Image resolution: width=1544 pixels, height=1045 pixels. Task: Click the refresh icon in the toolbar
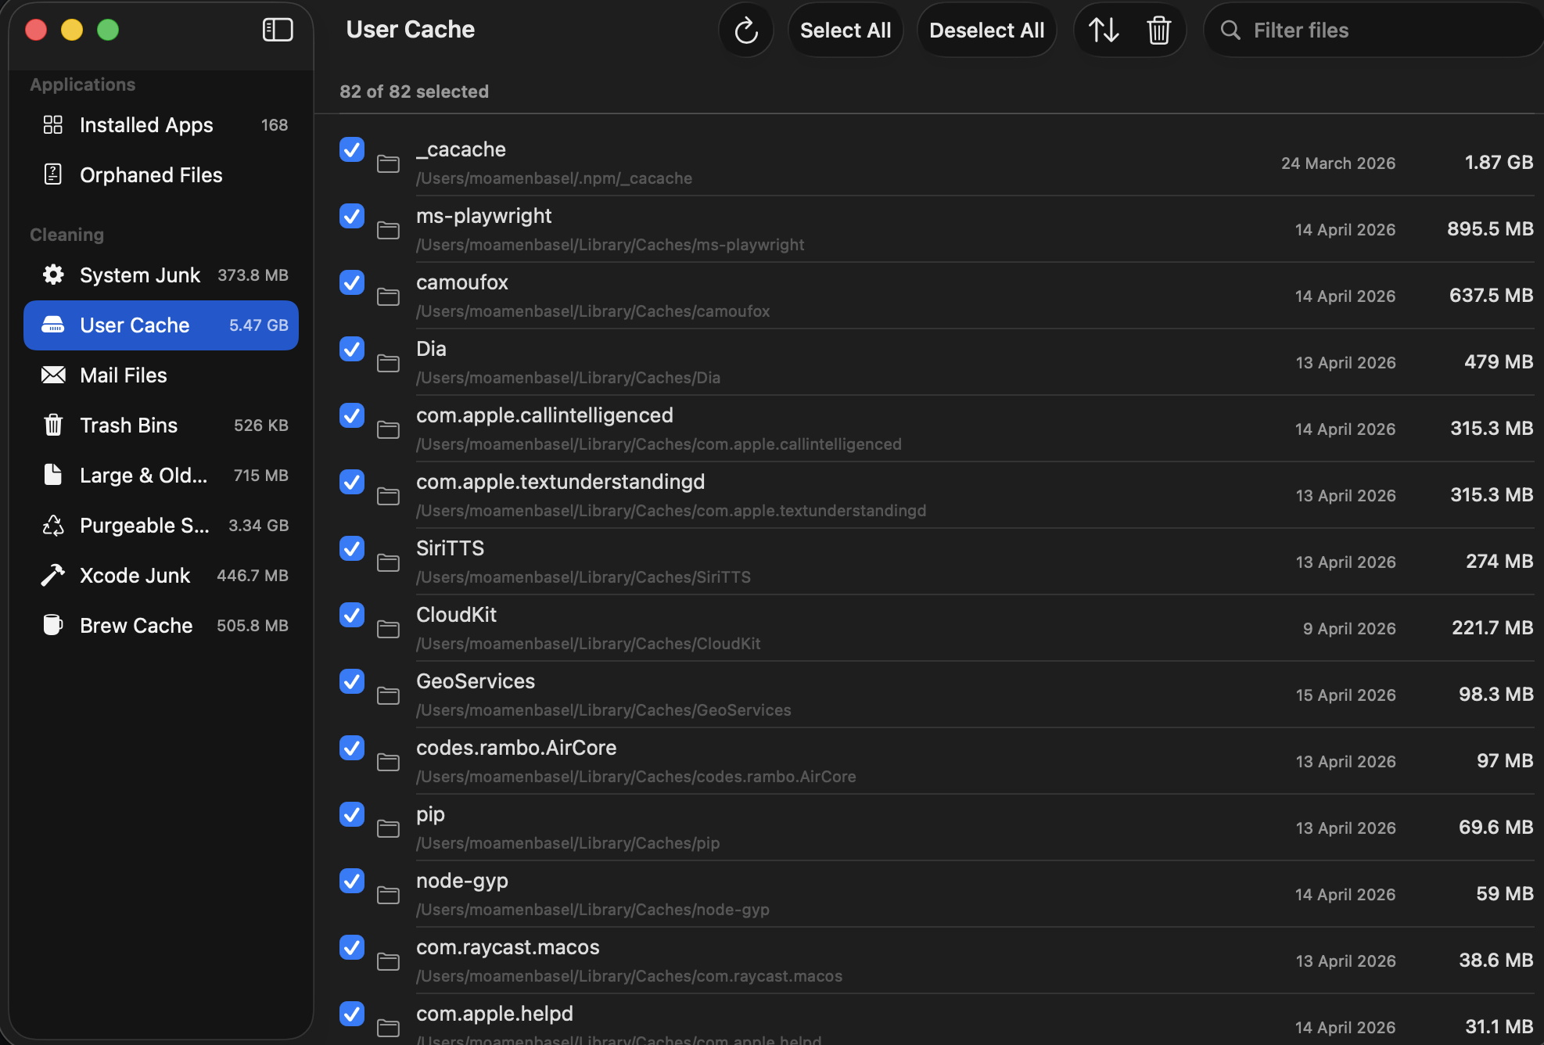click(x=745, y=30)
